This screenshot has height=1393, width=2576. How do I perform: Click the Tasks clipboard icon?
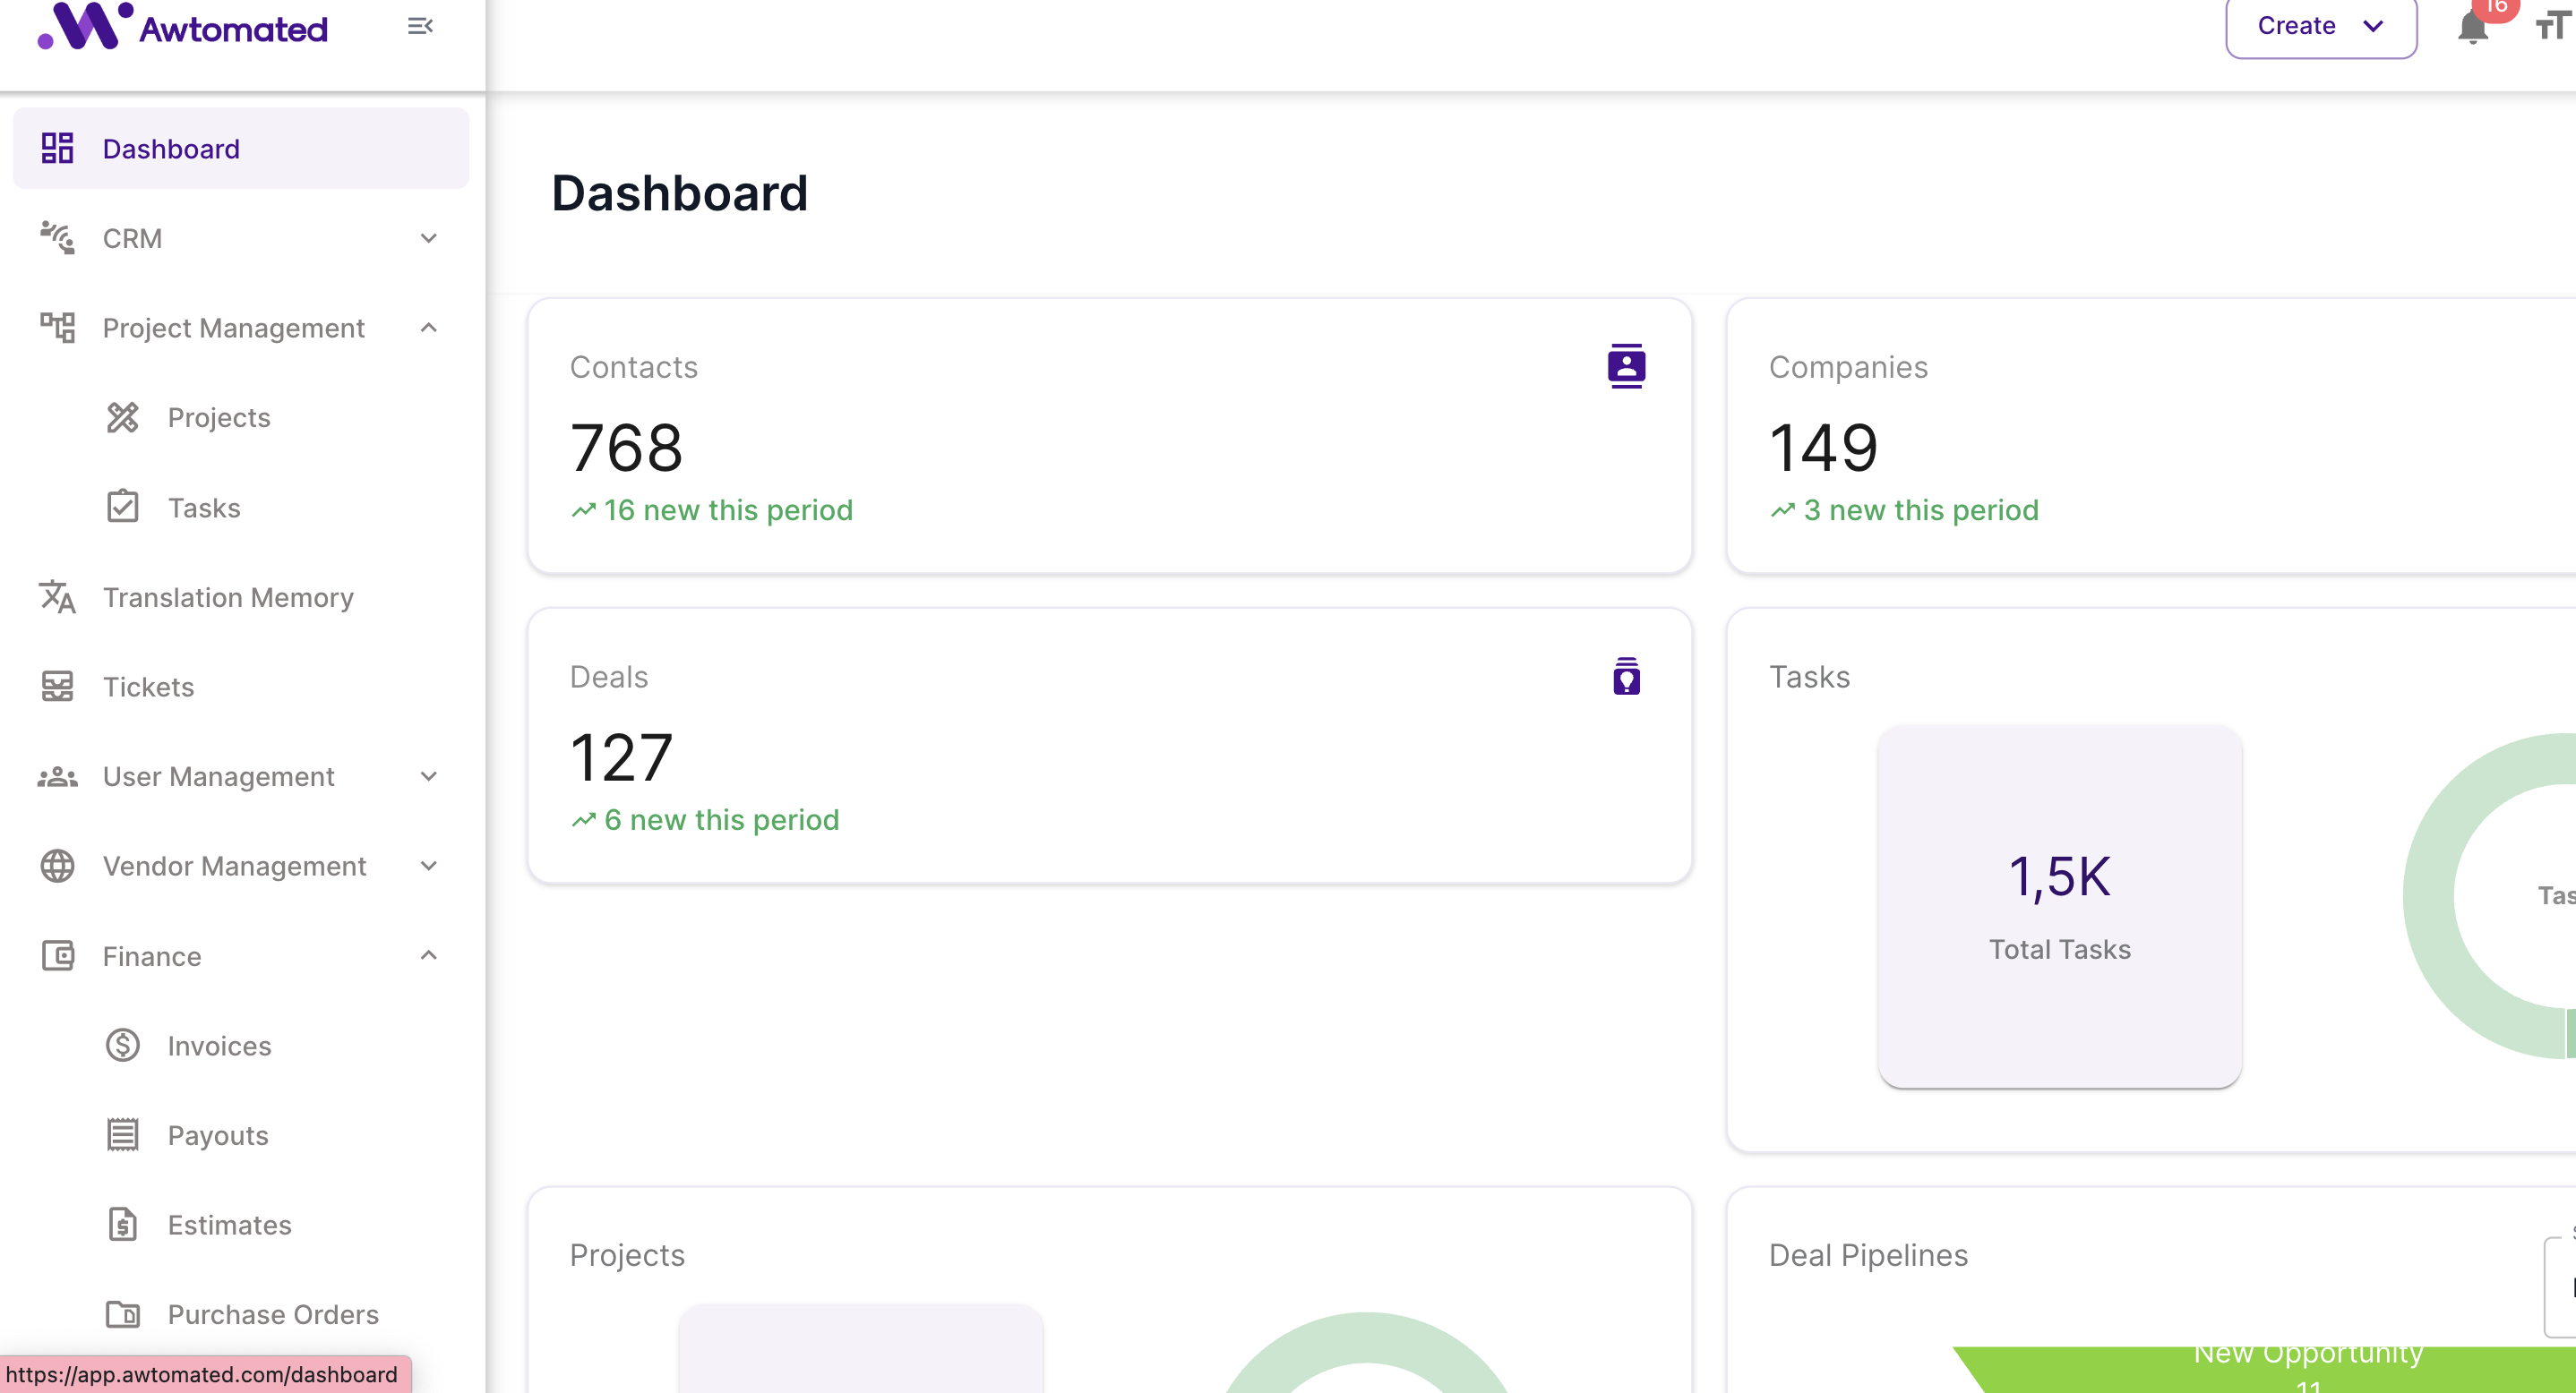[122, 507]
